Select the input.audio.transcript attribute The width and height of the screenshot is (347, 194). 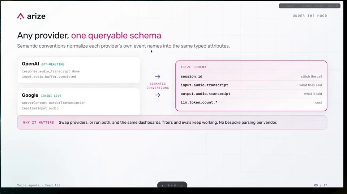[204, 85]
